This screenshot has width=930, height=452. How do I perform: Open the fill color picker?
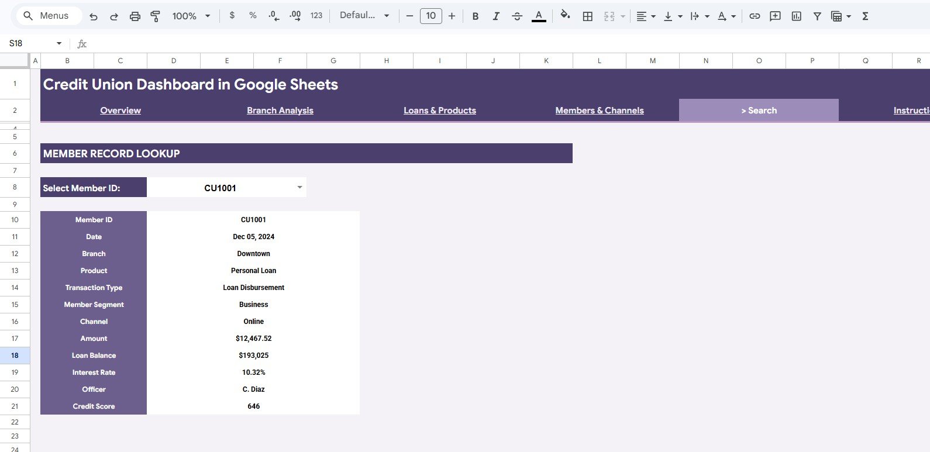[565, 16]
